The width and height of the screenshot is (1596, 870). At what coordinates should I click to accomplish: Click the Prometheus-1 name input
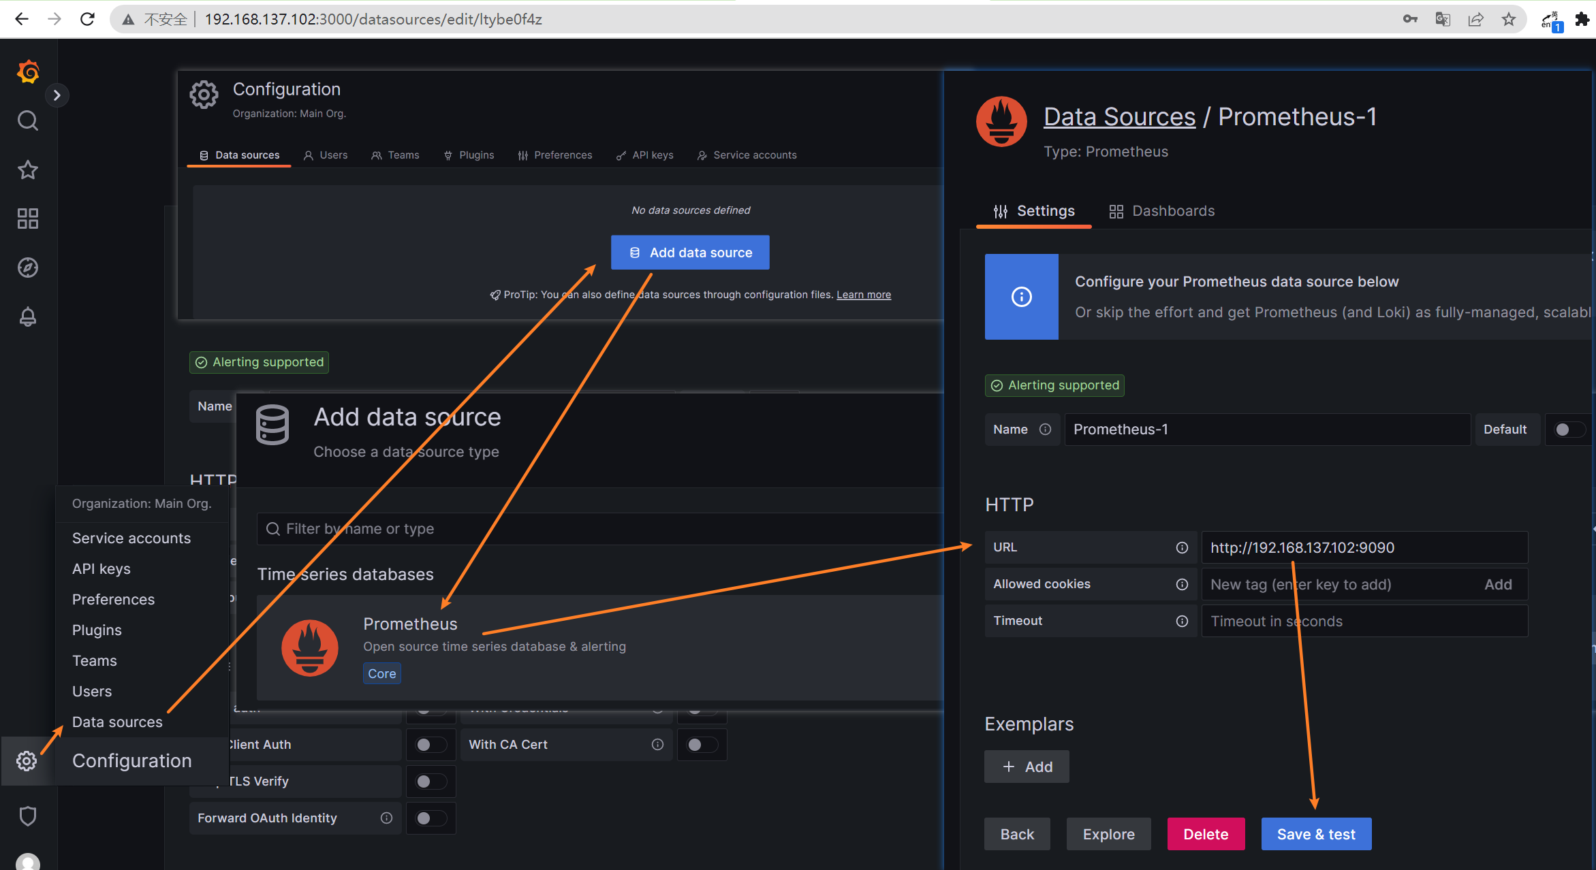click(x=1267, y=430)
